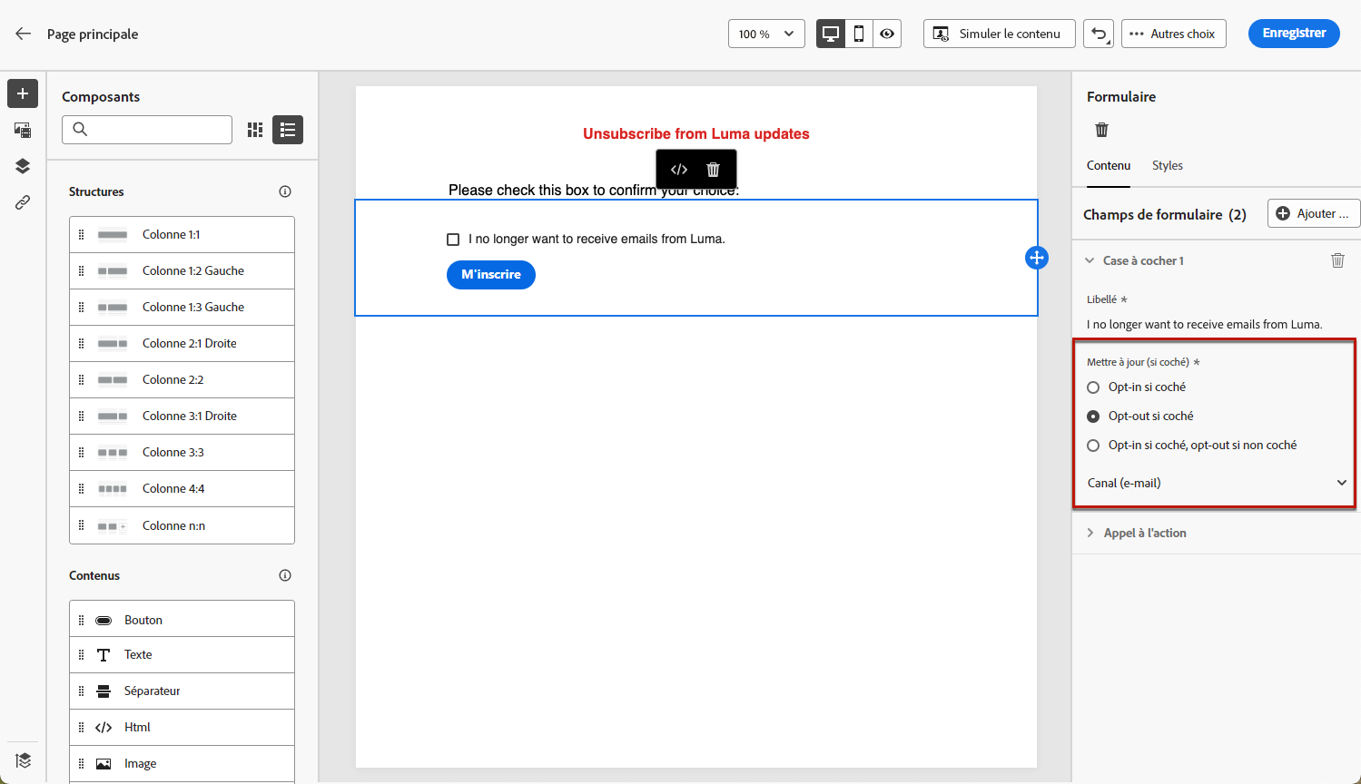The height and width of the screenshot is (784, 1361).
Task: Open the layers navigation tree icon
Action: click(23, 166)
